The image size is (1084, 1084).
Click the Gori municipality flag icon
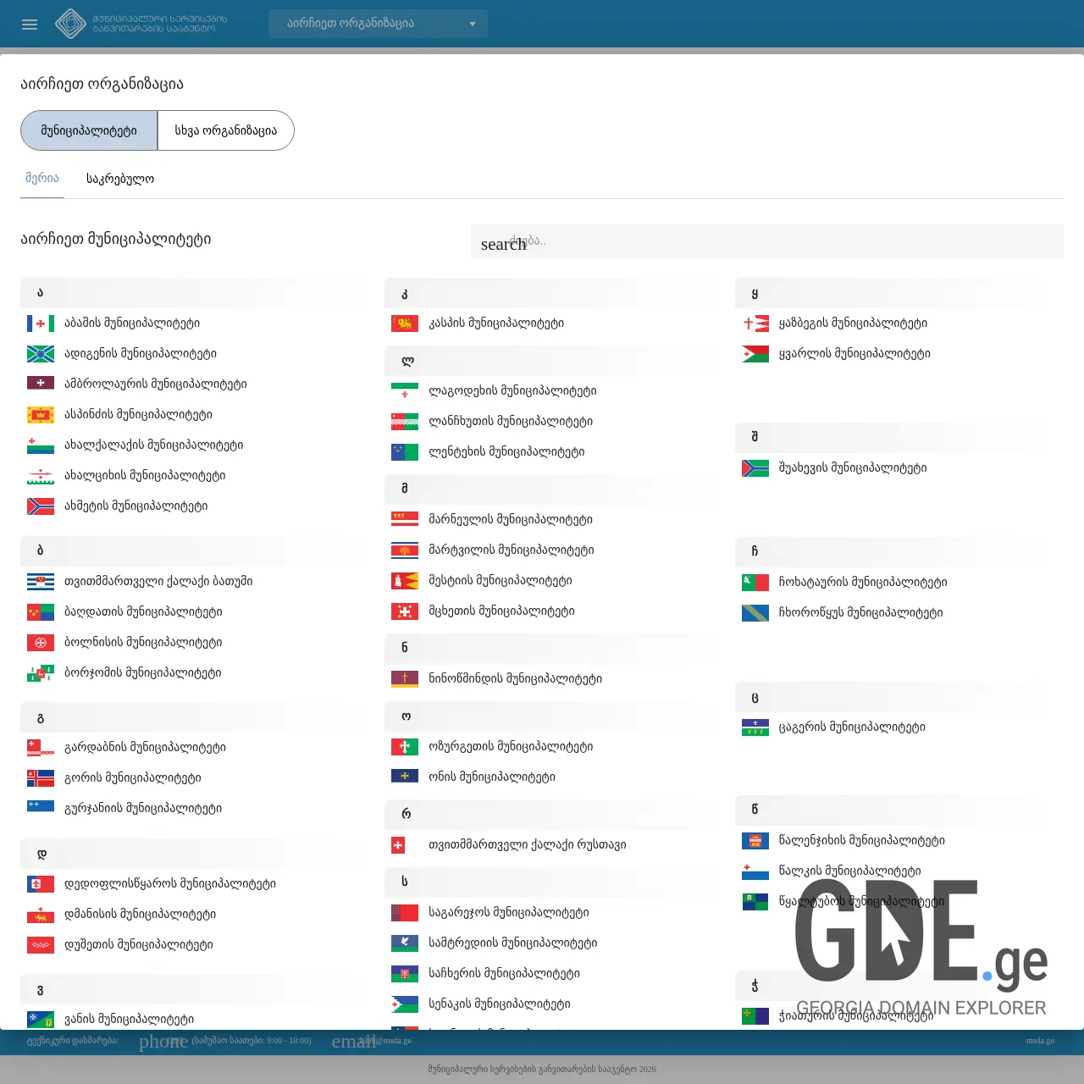coord(41,777)
